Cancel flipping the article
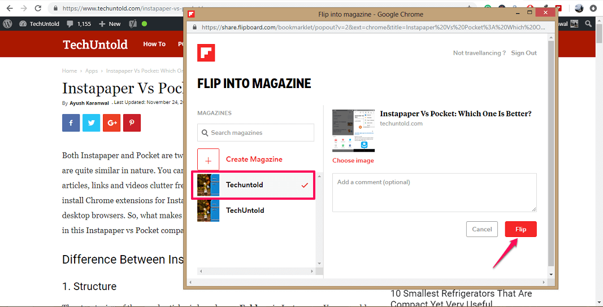Screen dimensions: 603x307 click(x=482, y=229)
